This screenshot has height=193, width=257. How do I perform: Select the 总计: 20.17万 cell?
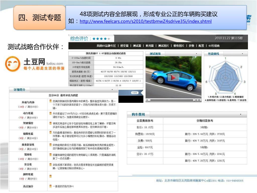(145, 154)
